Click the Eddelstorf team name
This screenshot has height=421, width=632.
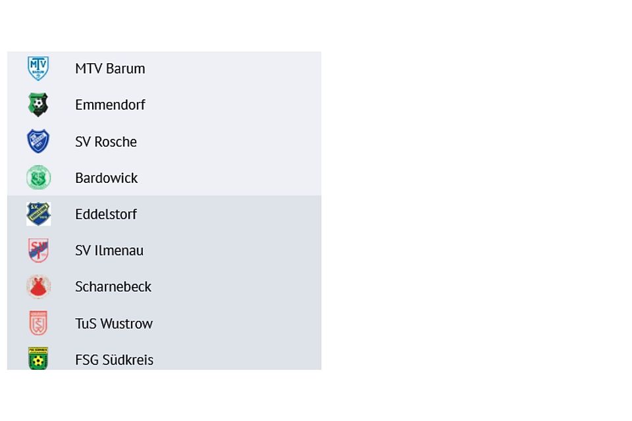[106, 214]
